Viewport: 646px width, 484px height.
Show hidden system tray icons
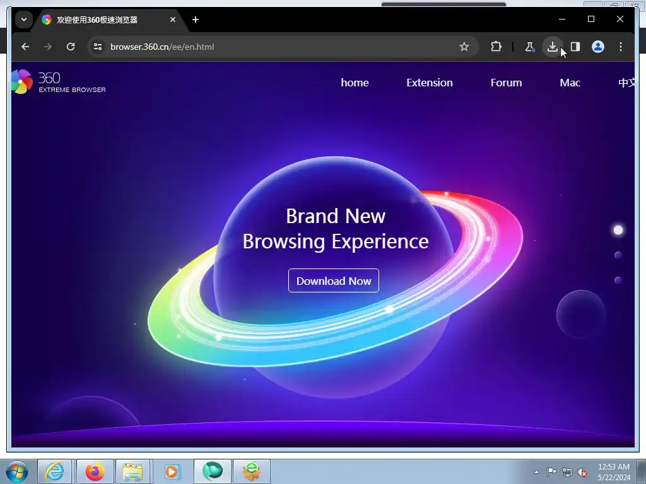click(536, 472)
